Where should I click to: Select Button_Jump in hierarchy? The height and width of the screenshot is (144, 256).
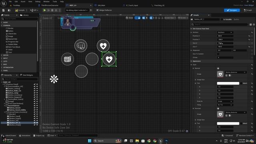[x=13, y=93]
